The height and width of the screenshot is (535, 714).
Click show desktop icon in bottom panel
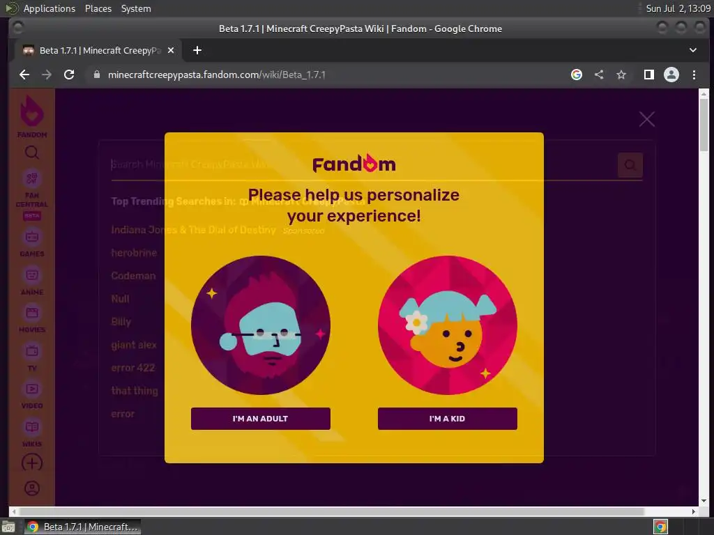8,527
